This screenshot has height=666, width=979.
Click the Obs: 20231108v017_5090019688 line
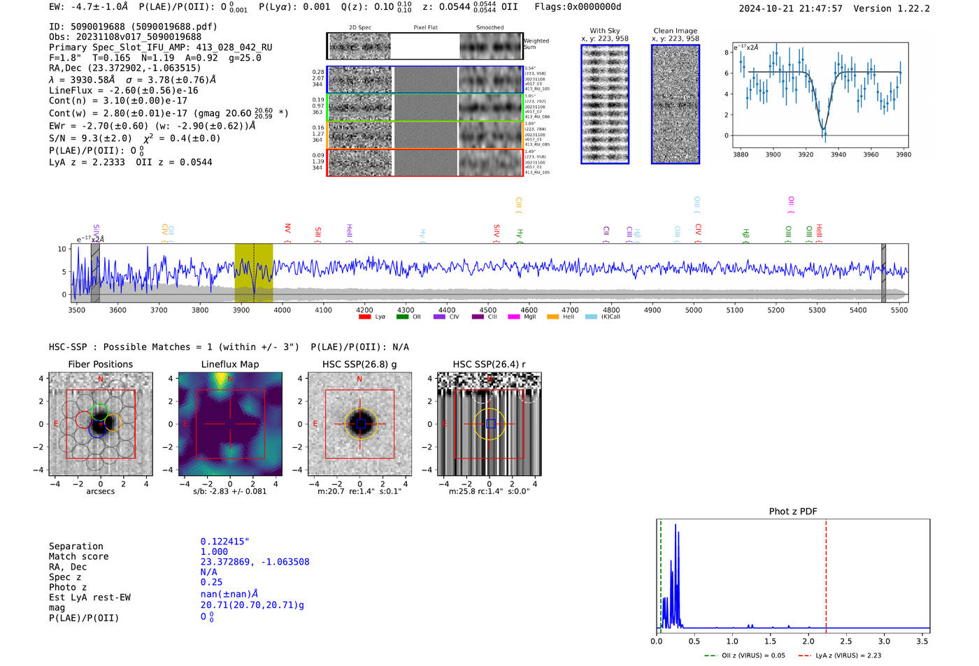pos(125,37)
